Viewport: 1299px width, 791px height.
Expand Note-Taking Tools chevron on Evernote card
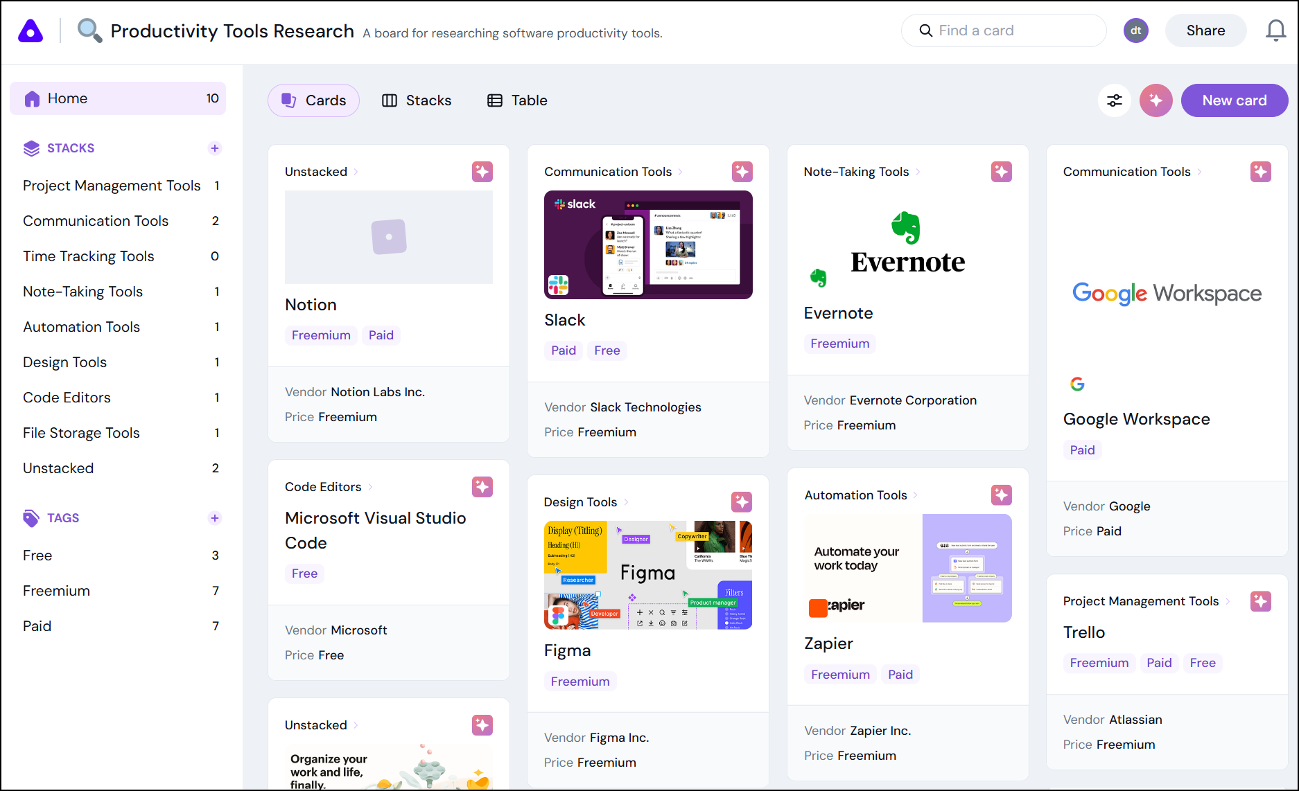[918, 172]
